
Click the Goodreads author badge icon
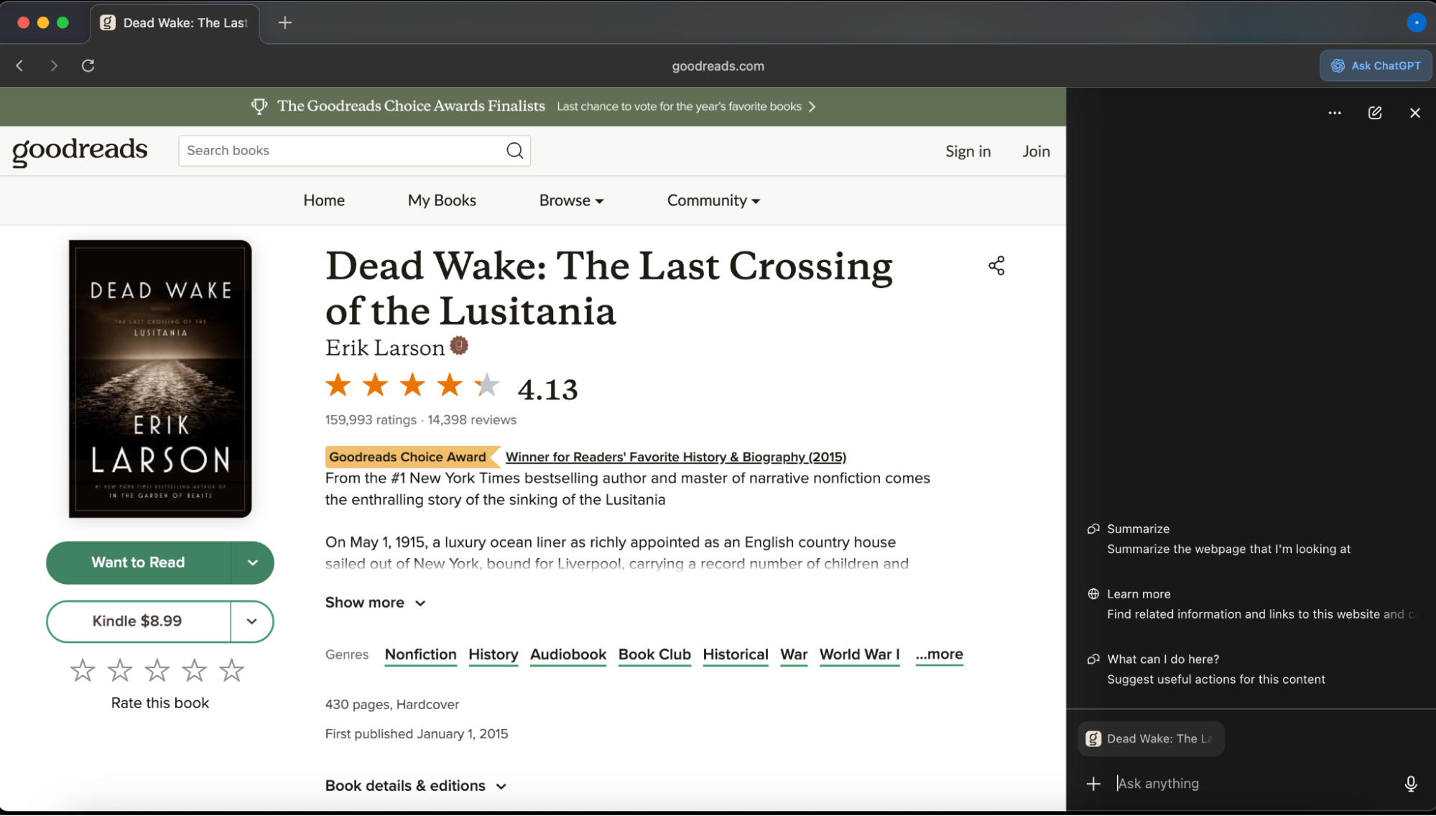459,346
